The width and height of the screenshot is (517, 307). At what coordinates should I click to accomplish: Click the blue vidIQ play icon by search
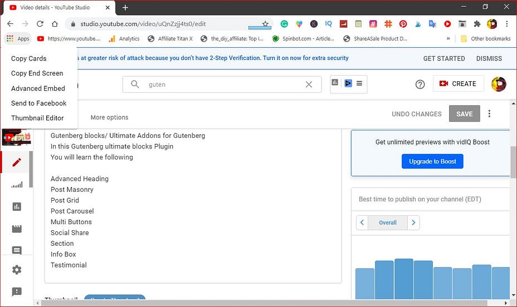click(x=348, y=83)
